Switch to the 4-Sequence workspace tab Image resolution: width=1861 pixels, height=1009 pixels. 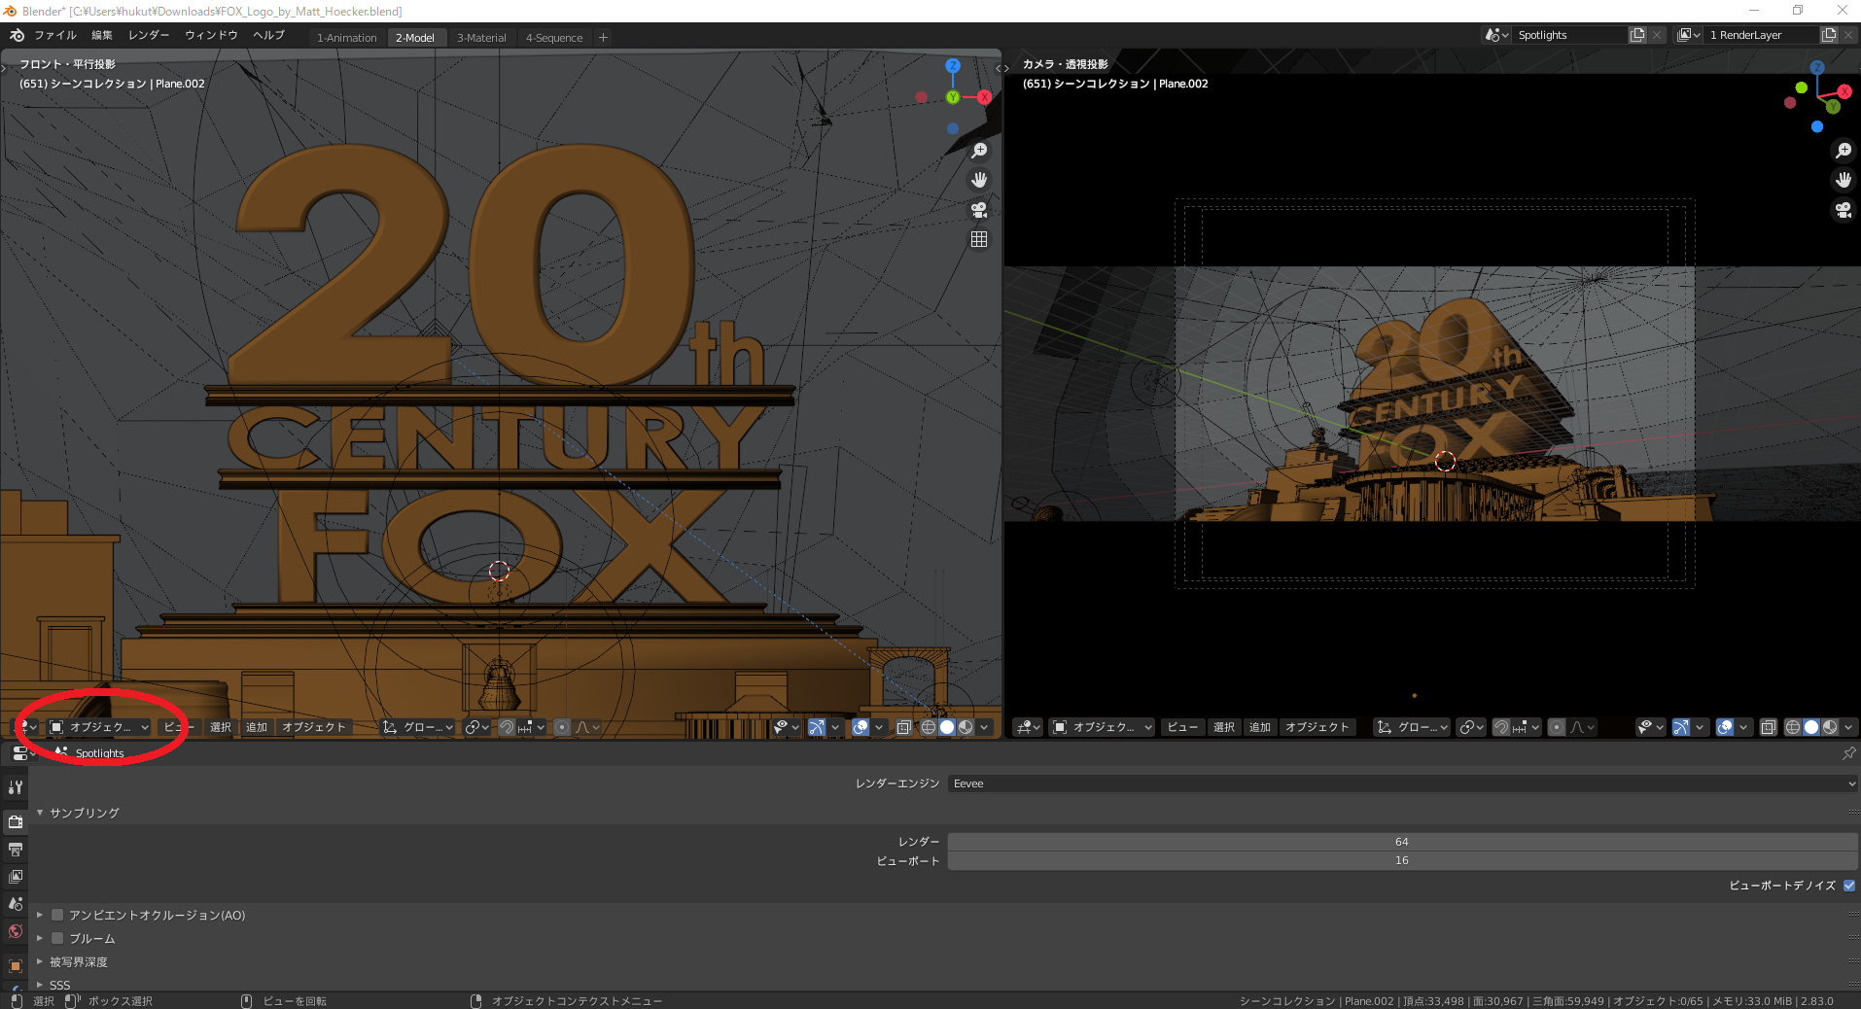554,38
